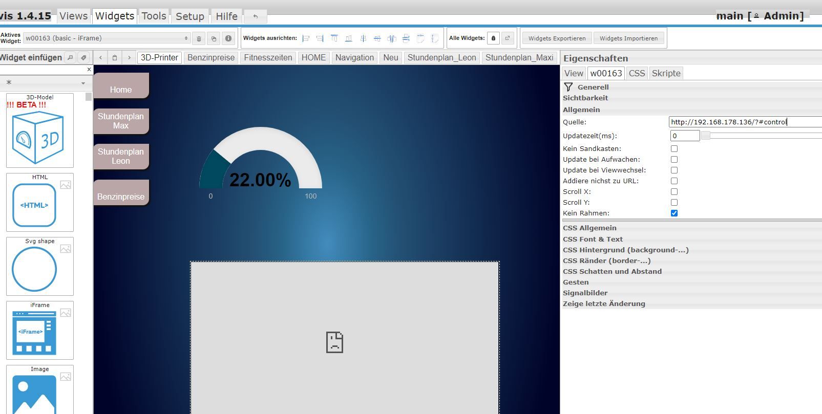822x414 pixels.
Task: Switch to the Benzinpreise view tab
Action: (x=211, y=58)
